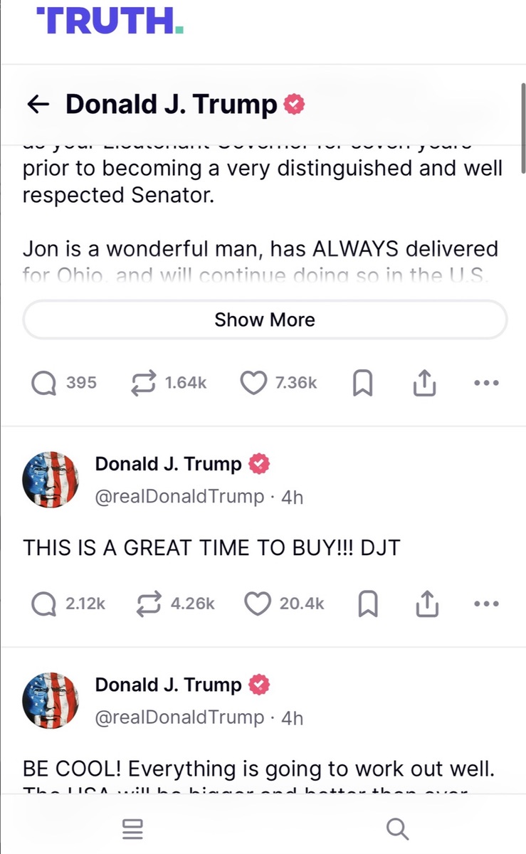Reply to the Jon endorsement post
Screen dimensions: 526x854
coord(43,383)
